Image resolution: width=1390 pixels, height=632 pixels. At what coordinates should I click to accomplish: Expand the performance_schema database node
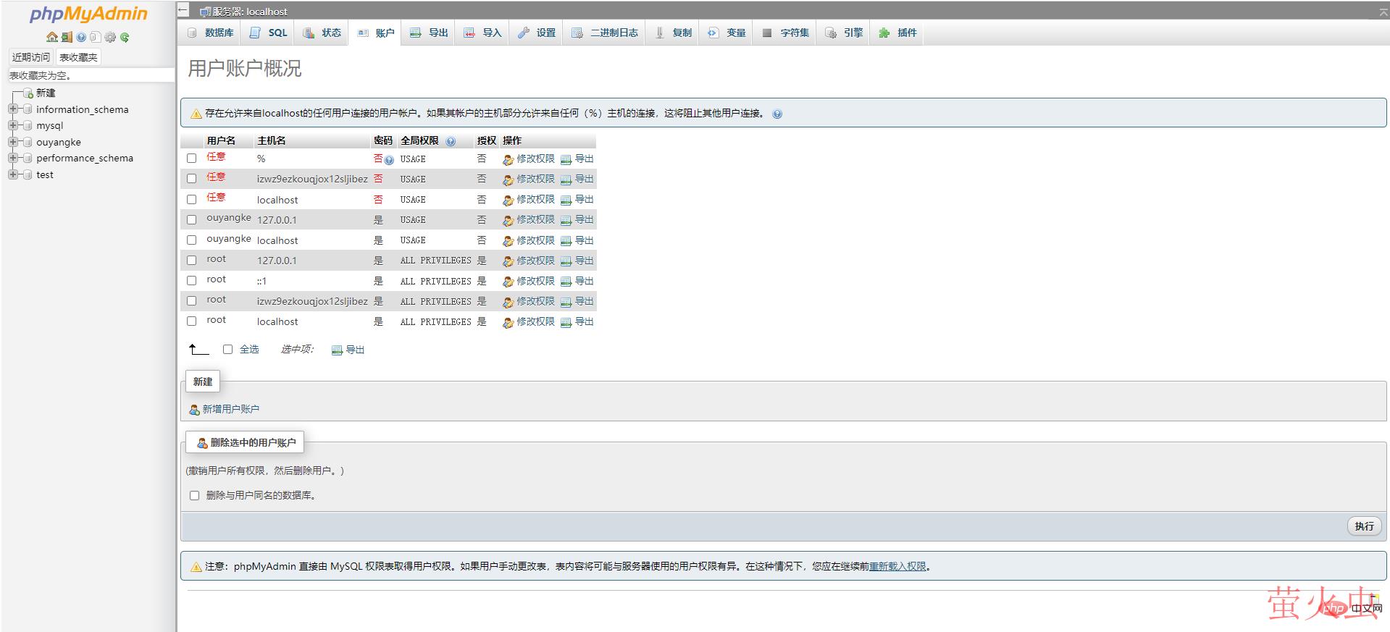click(12, 158)
